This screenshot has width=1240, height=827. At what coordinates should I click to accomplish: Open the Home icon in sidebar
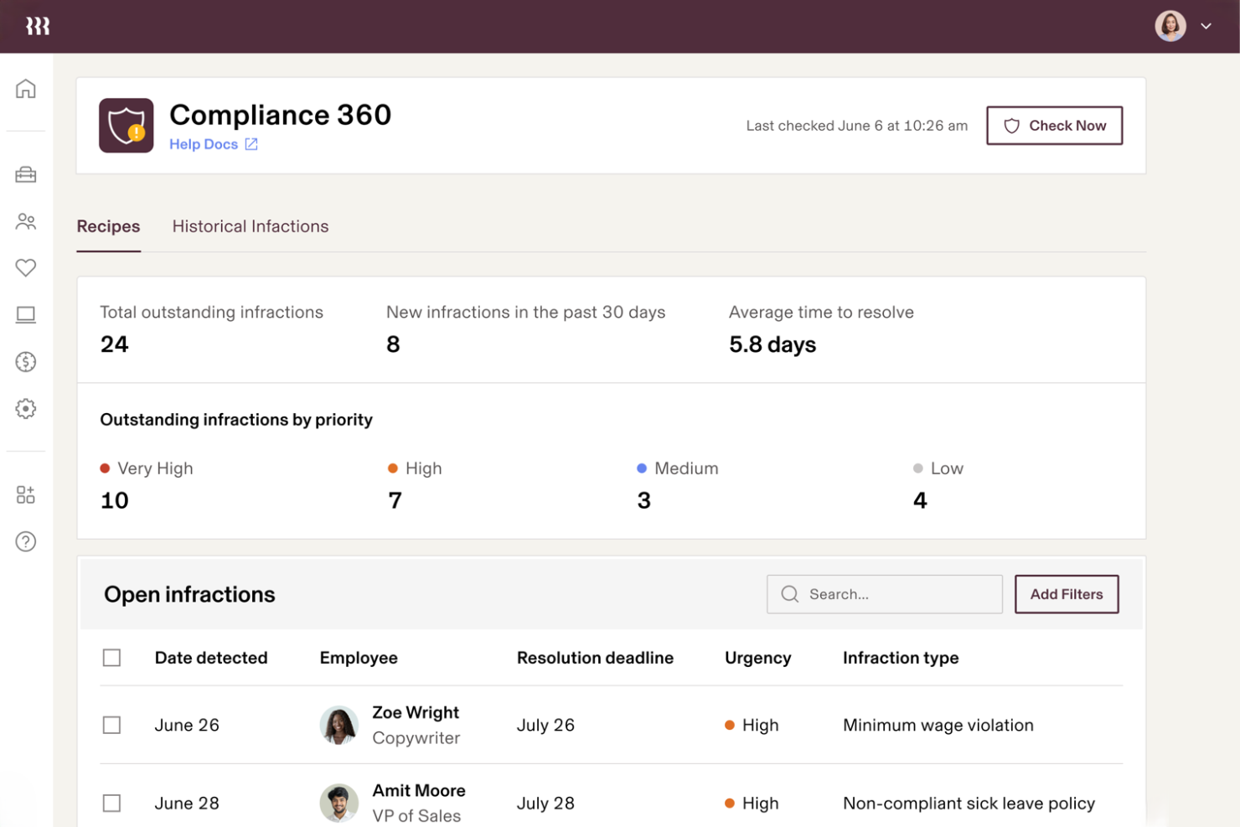pos(26,89)
